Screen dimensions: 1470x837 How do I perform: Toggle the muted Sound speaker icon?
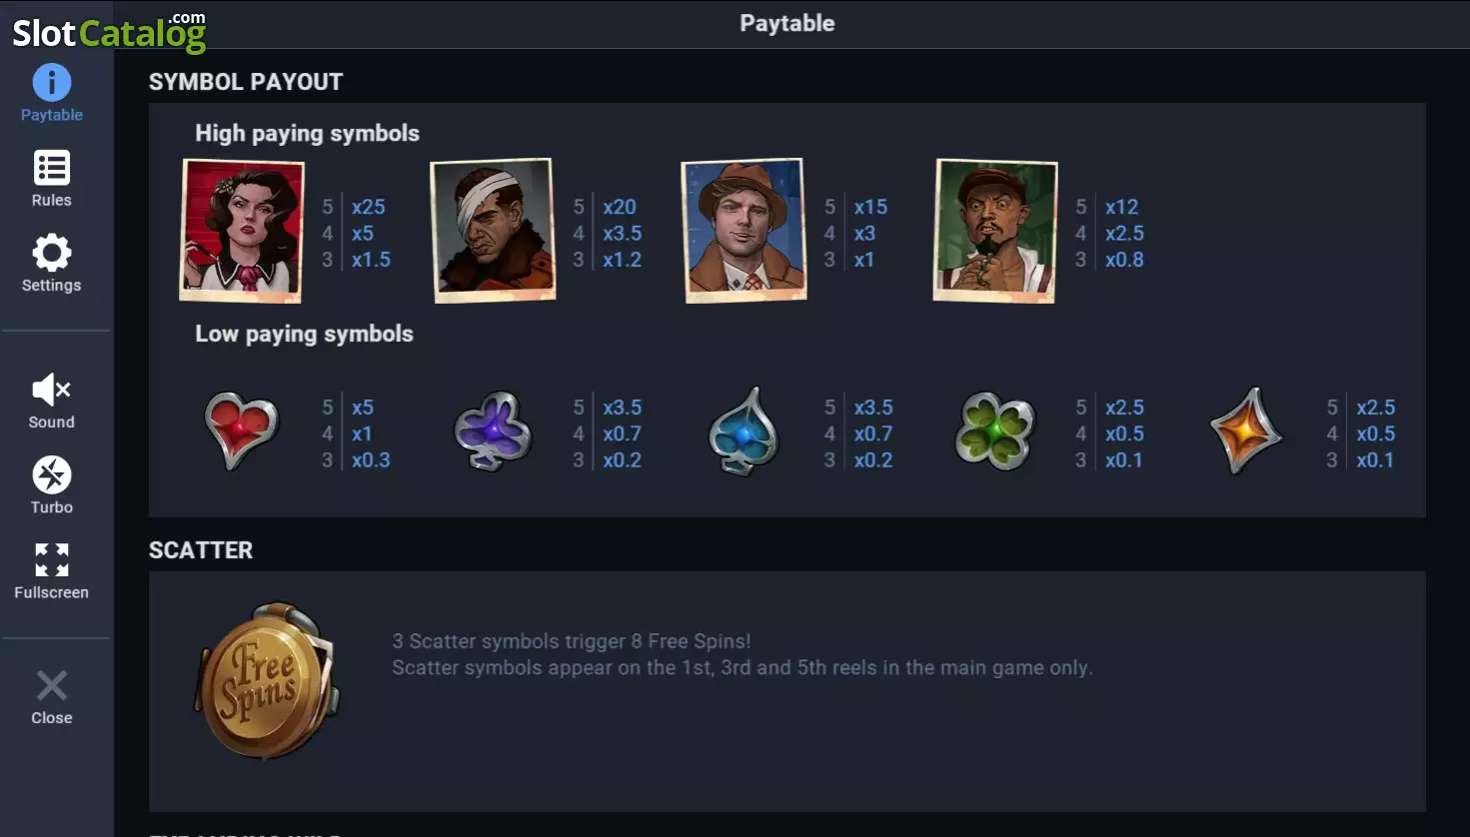(52, 389)
